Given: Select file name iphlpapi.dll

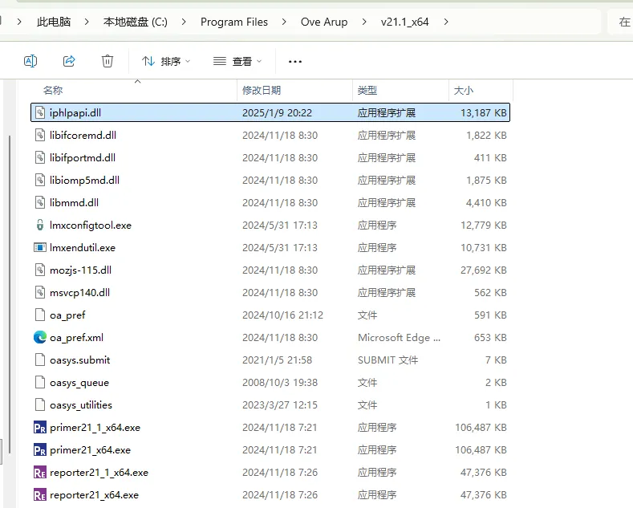Looking at the screenshot, I should tap(75, 113).
